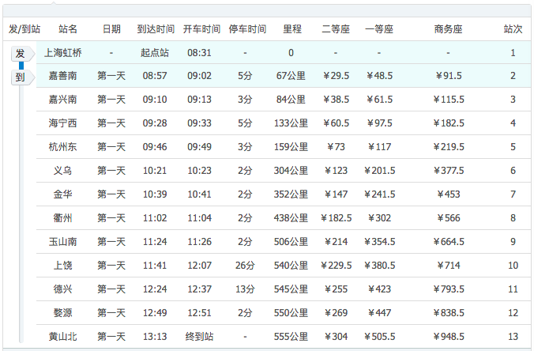
Task: Click the blue segment between 发 and 到
Action: (21, 66)
